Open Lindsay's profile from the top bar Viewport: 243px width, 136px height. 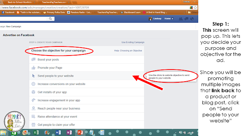coord(157,19)
